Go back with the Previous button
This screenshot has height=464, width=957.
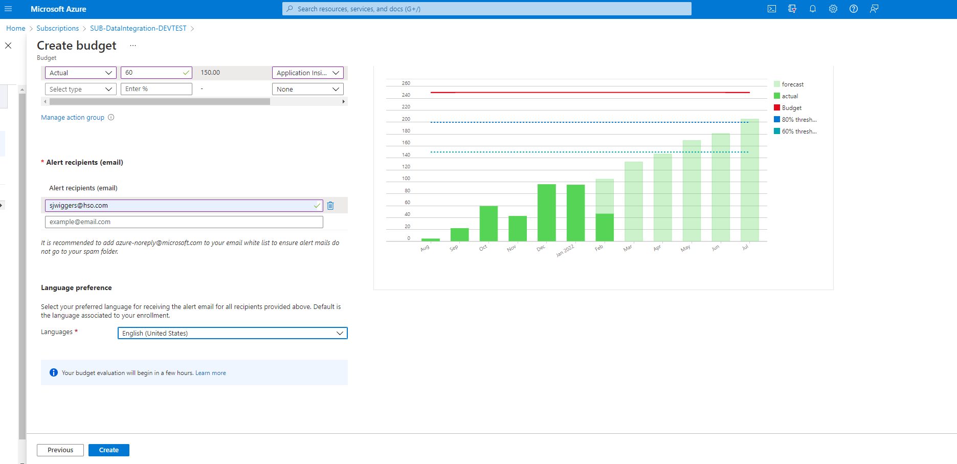(60, 450)
